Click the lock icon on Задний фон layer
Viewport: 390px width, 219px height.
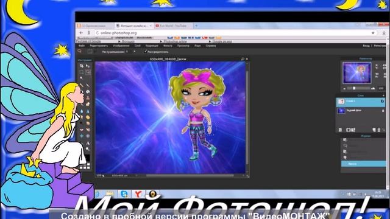tap(383, 111)
